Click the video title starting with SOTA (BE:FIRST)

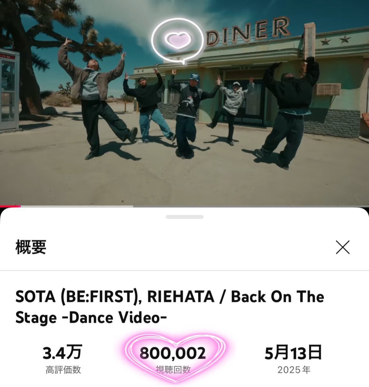[x=170, y=307]
